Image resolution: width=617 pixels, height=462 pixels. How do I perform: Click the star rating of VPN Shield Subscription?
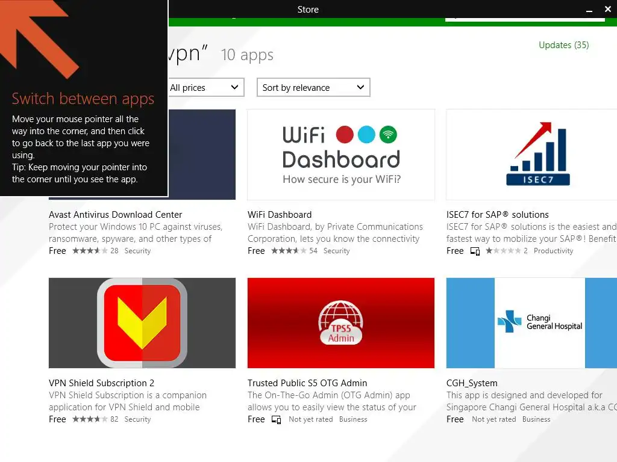(x=90, y=419)
